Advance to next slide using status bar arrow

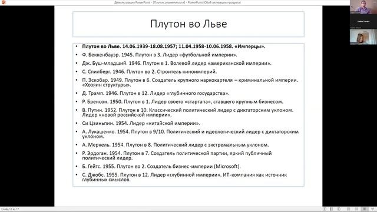point(339,209)
